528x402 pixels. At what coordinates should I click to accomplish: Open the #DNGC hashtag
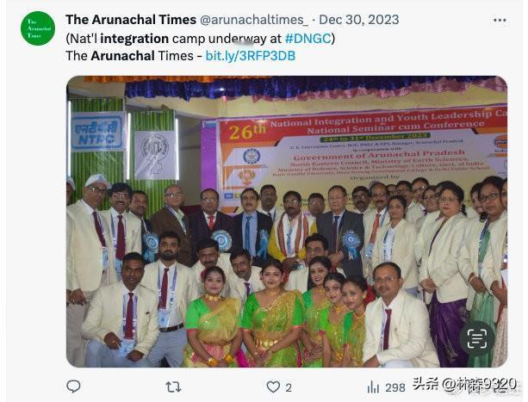pos(307,39)
